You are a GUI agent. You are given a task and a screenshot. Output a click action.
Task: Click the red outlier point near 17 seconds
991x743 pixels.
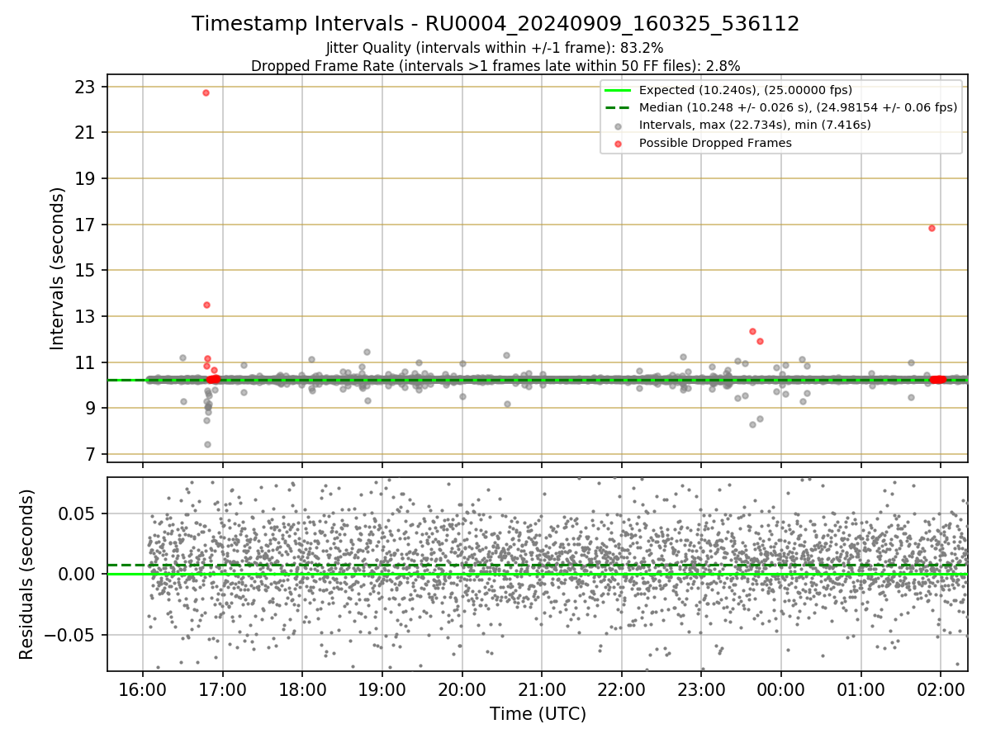(x=932, y=228)
